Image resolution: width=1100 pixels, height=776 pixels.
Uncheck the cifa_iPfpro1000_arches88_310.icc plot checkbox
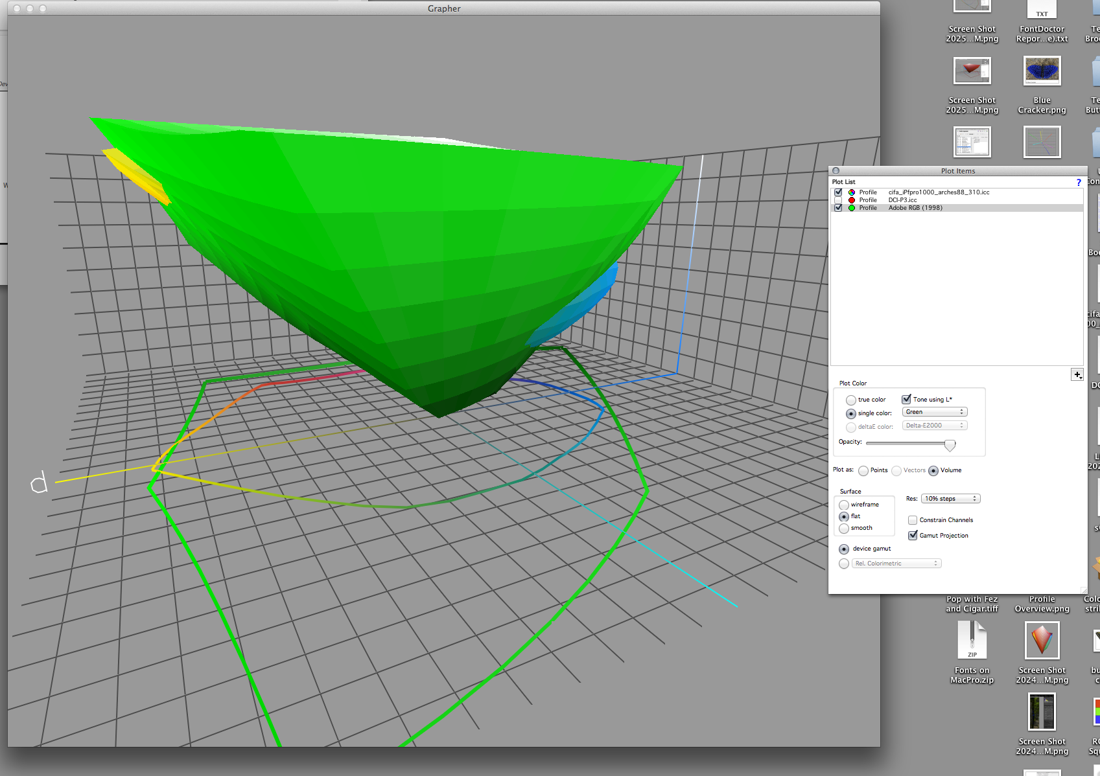click(x=838, y=192)
